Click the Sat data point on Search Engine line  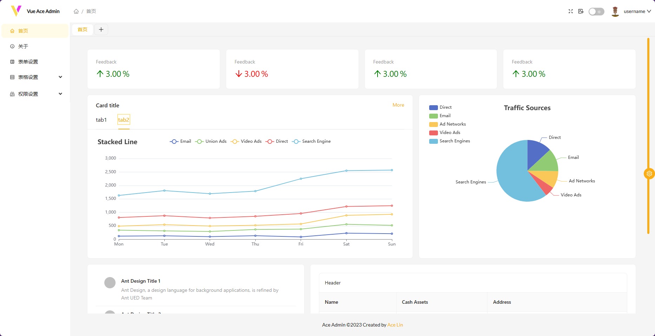(x=346, y=171)
